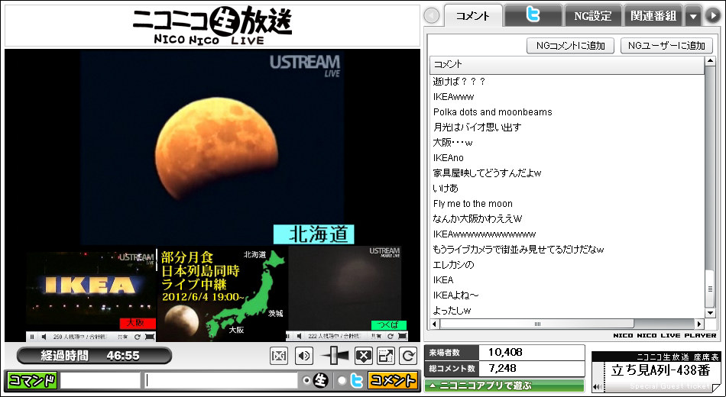
Task: Click the comment list vertical scrollbar thumb
Action: click(x=710, y=289)
